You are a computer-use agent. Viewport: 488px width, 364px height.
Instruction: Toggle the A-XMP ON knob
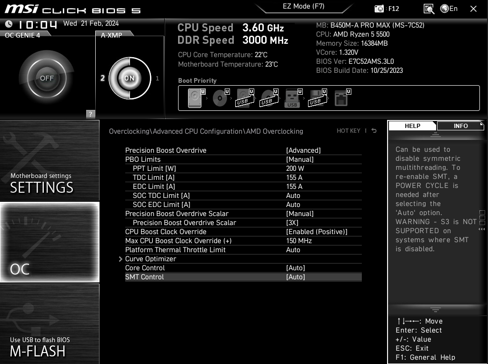129,78
